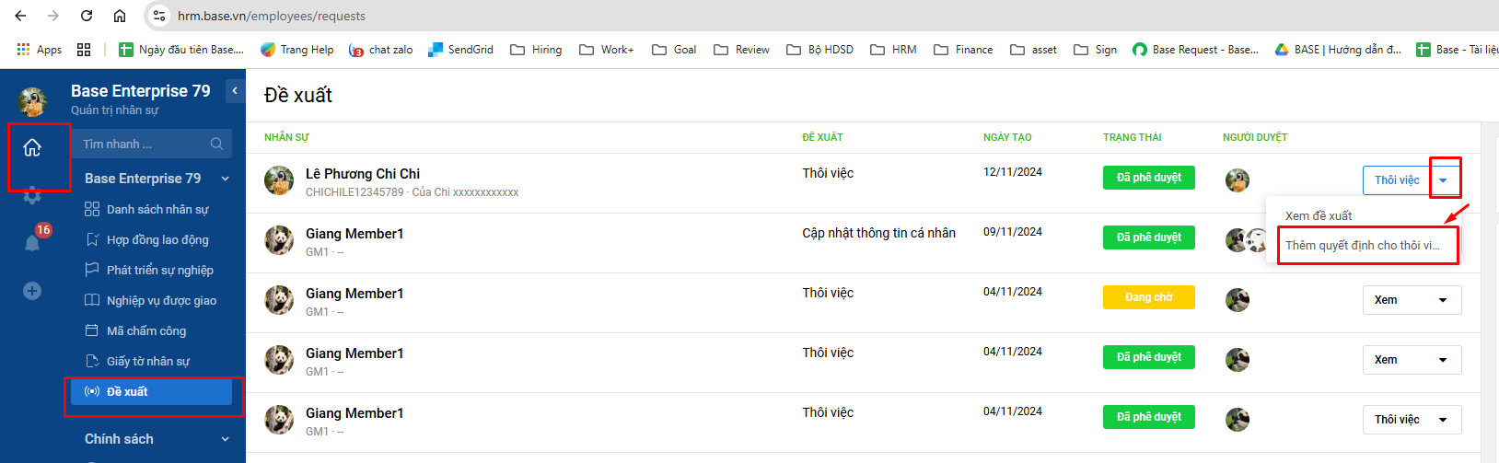1499x463 pixels.
Task: Open the Sign bookmarks folder
Action: [1096, 50]
